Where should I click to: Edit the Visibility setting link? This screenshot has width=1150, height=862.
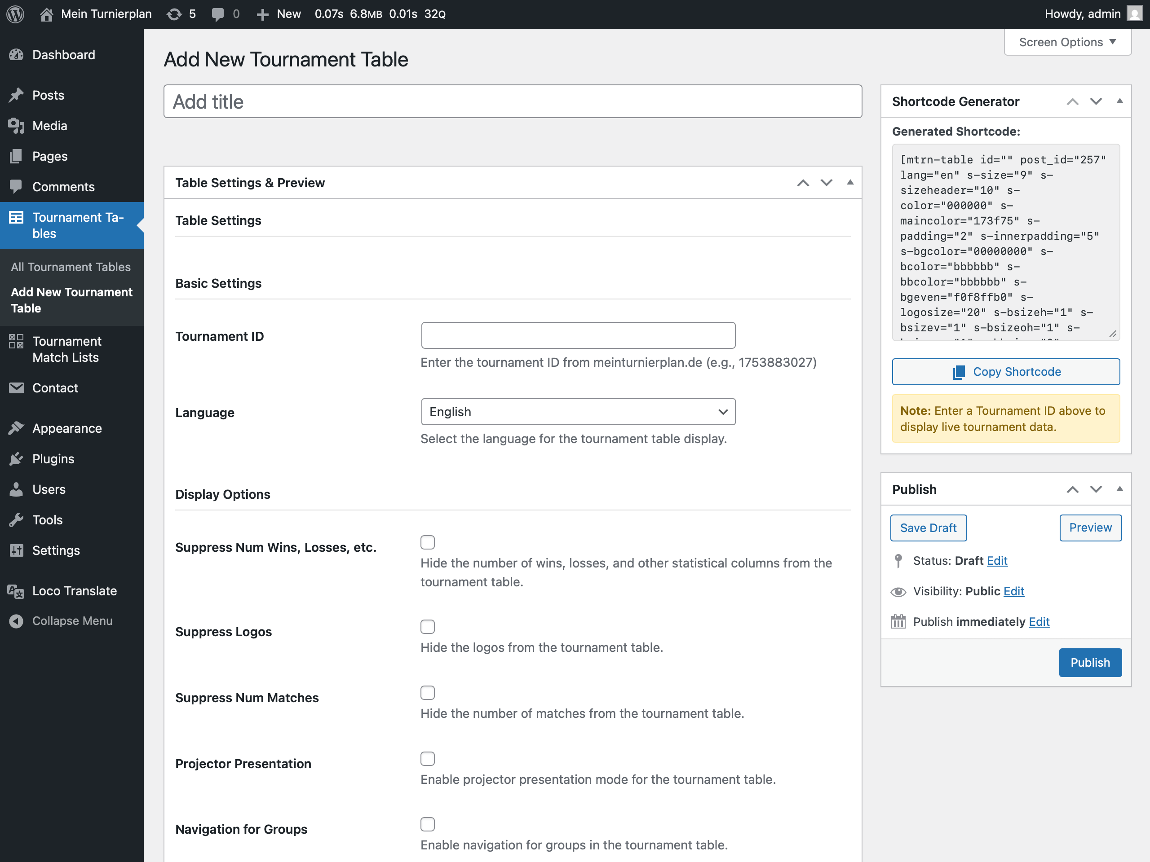(x=1013, y=591)
